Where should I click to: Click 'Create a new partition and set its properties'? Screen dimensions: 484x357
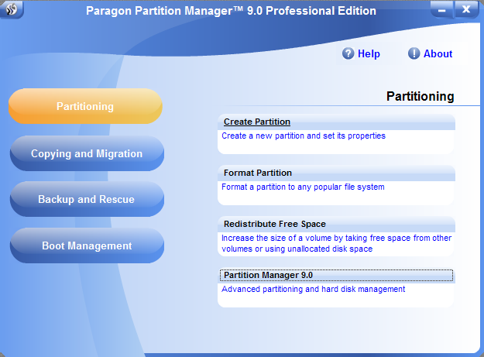coord(304,136)
